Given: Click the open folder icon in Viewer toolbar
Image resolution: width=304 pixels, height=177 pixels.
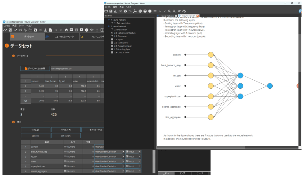Looking at the screenshot, I should pos(106,11).
